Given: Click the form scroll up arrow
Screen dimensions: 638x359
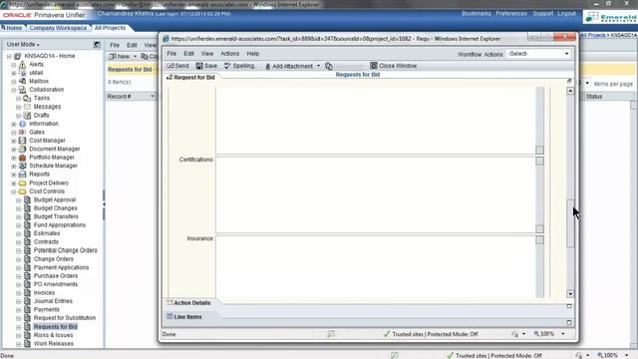Looking at the screenshot, I should pyautogui.click(x=570, y=91).
